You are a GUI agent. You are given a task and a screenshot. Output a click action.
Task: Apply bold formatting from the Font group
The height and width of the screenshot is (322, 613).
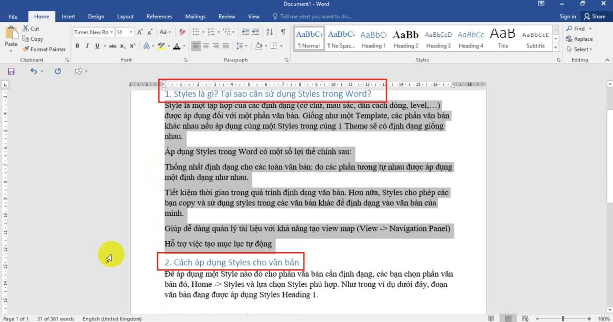click(78, 45)
